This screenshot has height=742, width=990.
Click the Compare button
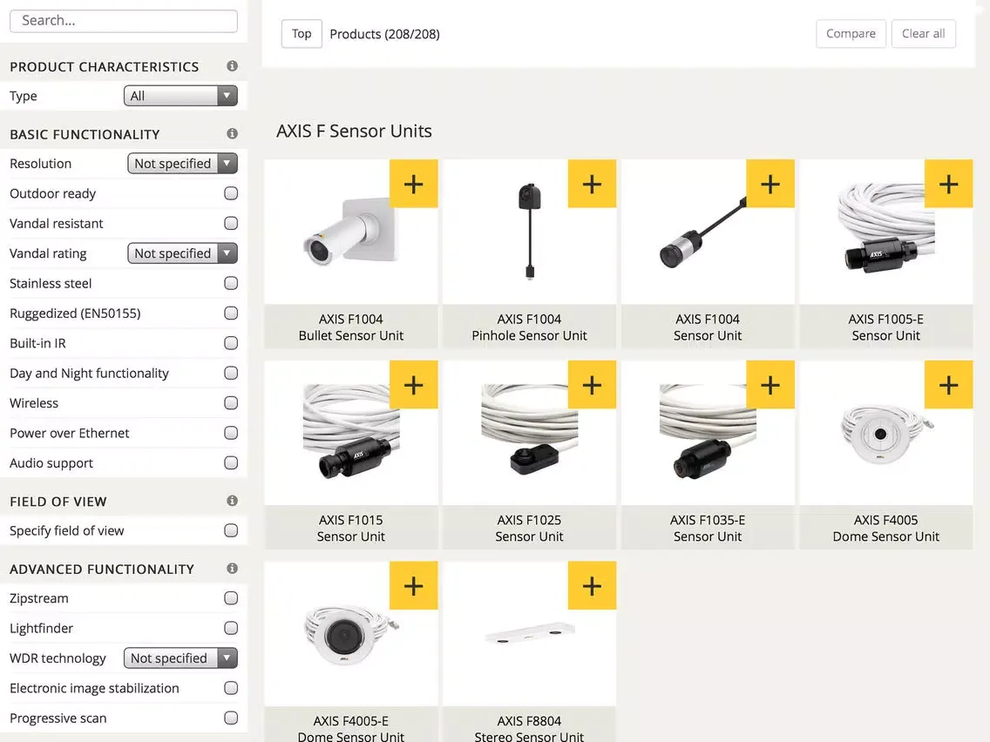[x=851, y=33]
